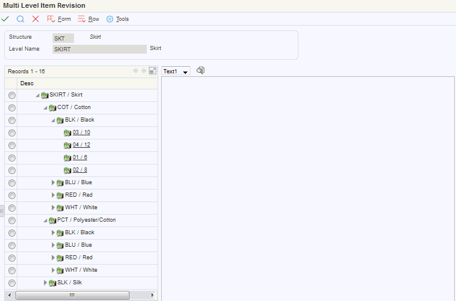Expand the RED / Red node under Cotton
Viewport: 456px width, 301px height.
(x=53, y=195)
